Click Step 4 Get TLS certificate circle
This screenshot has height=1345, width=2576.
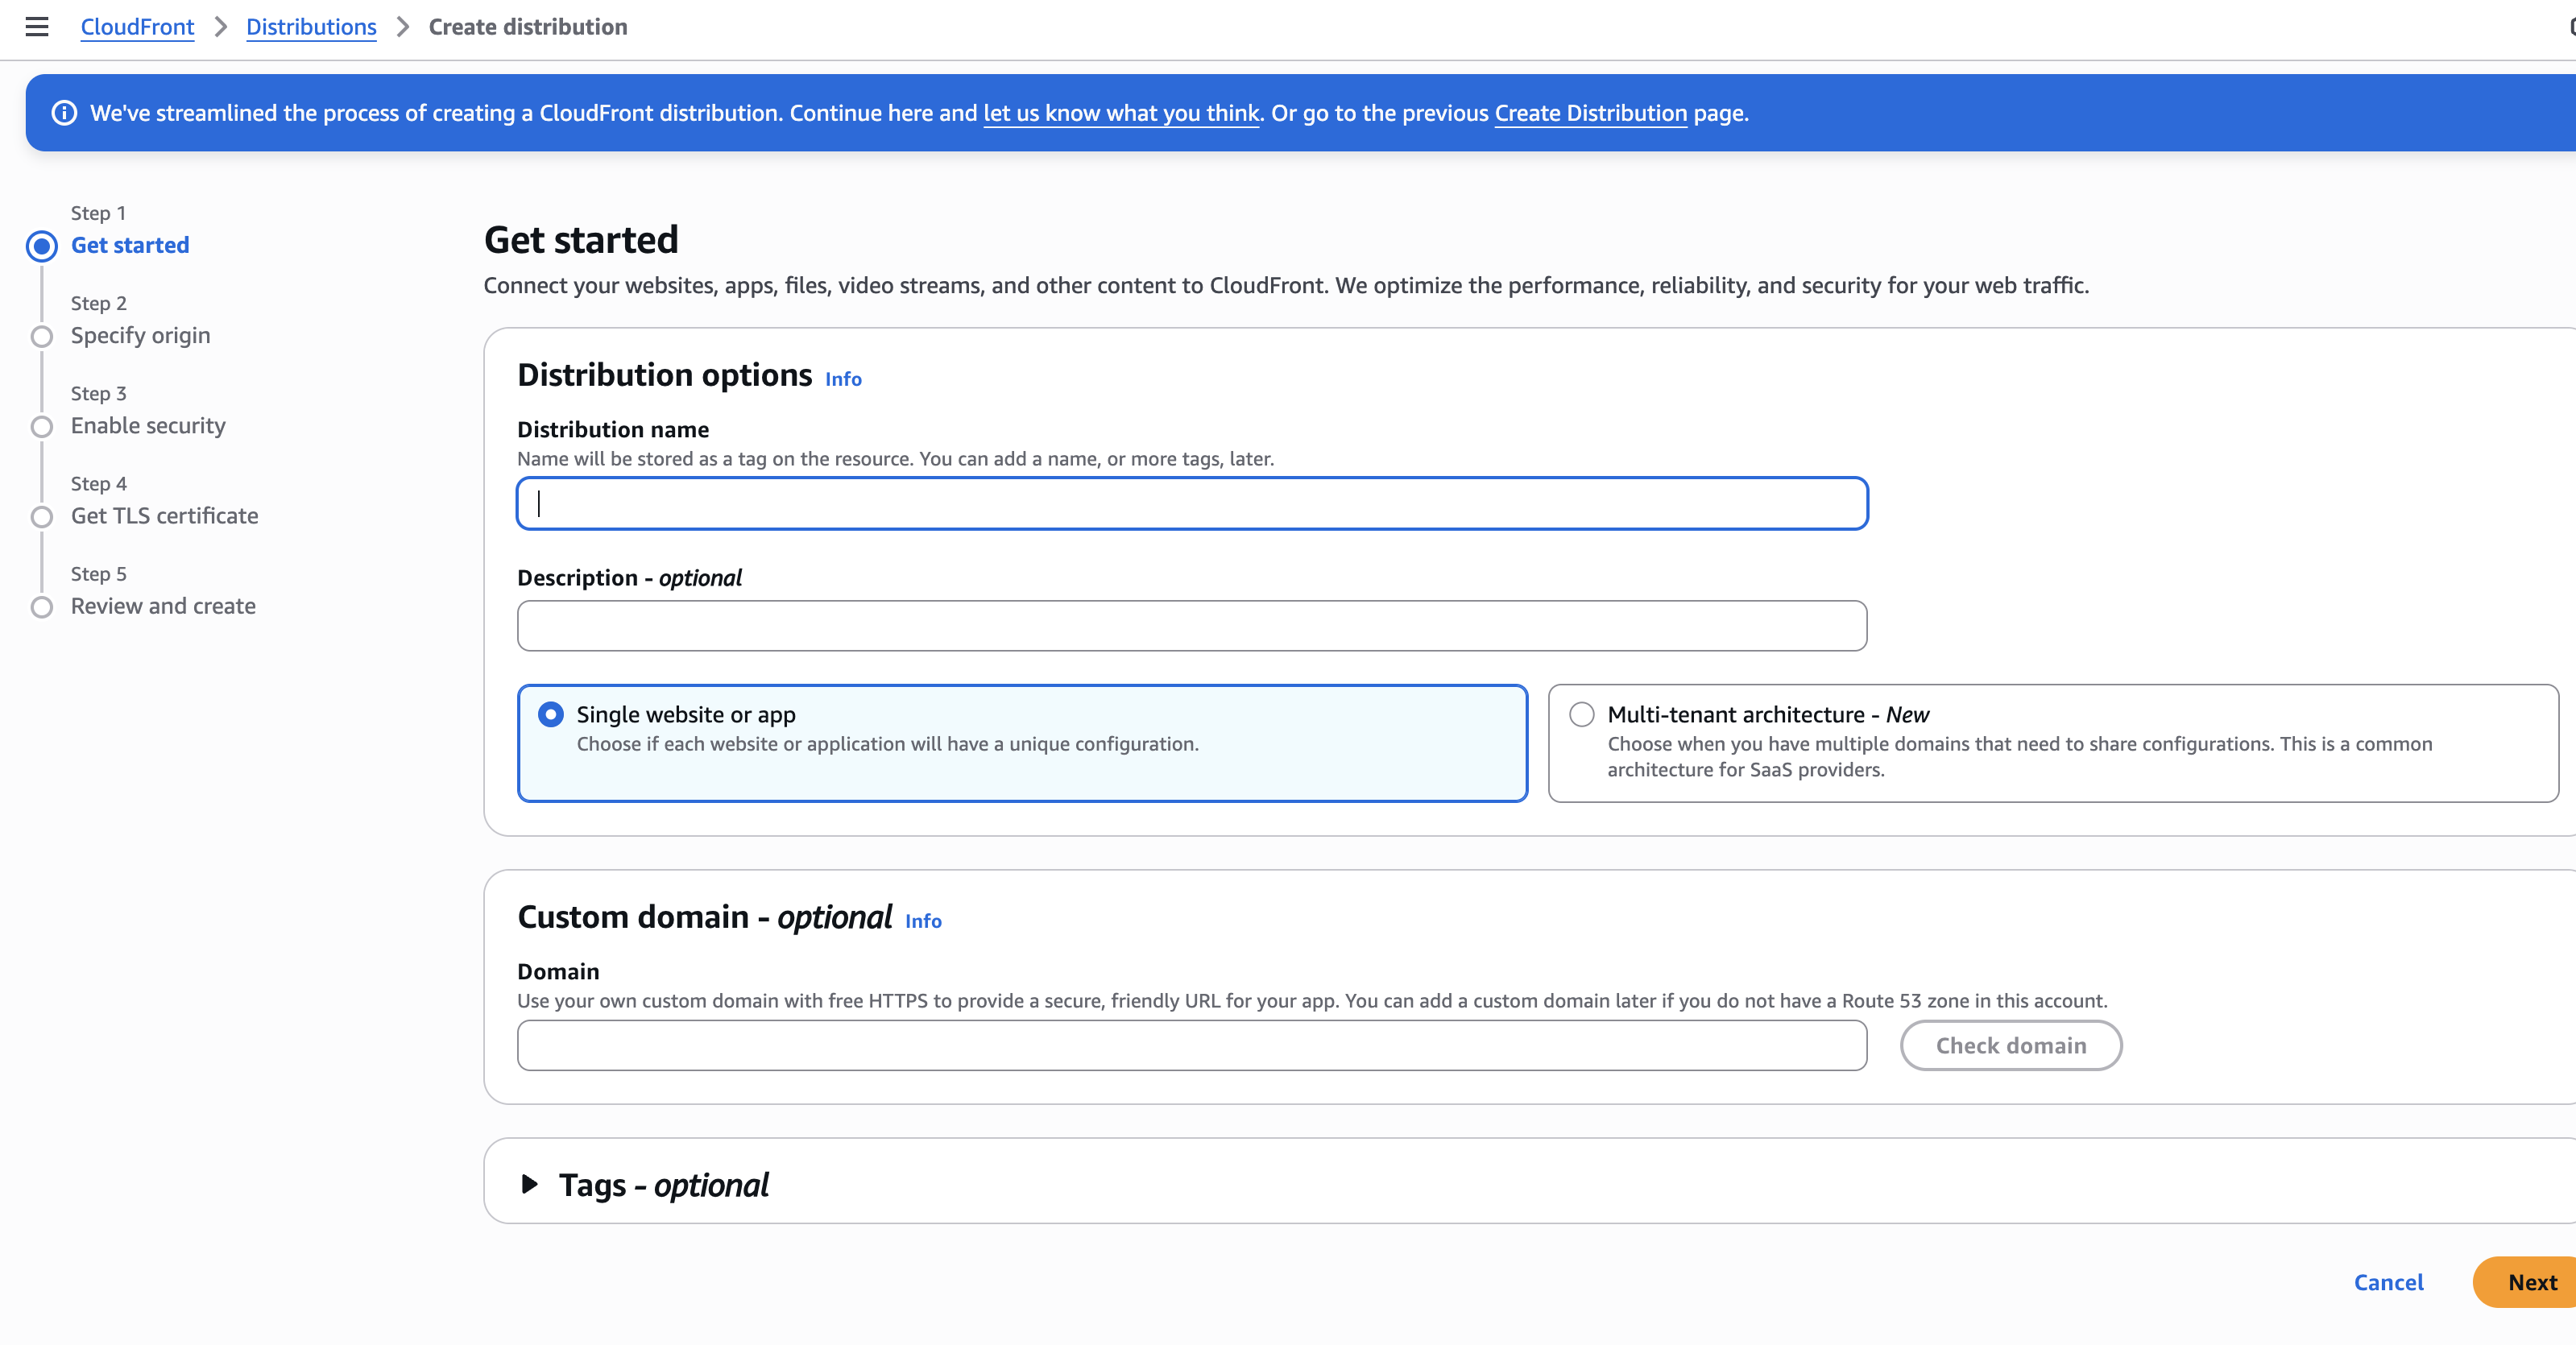click(42, 517)
